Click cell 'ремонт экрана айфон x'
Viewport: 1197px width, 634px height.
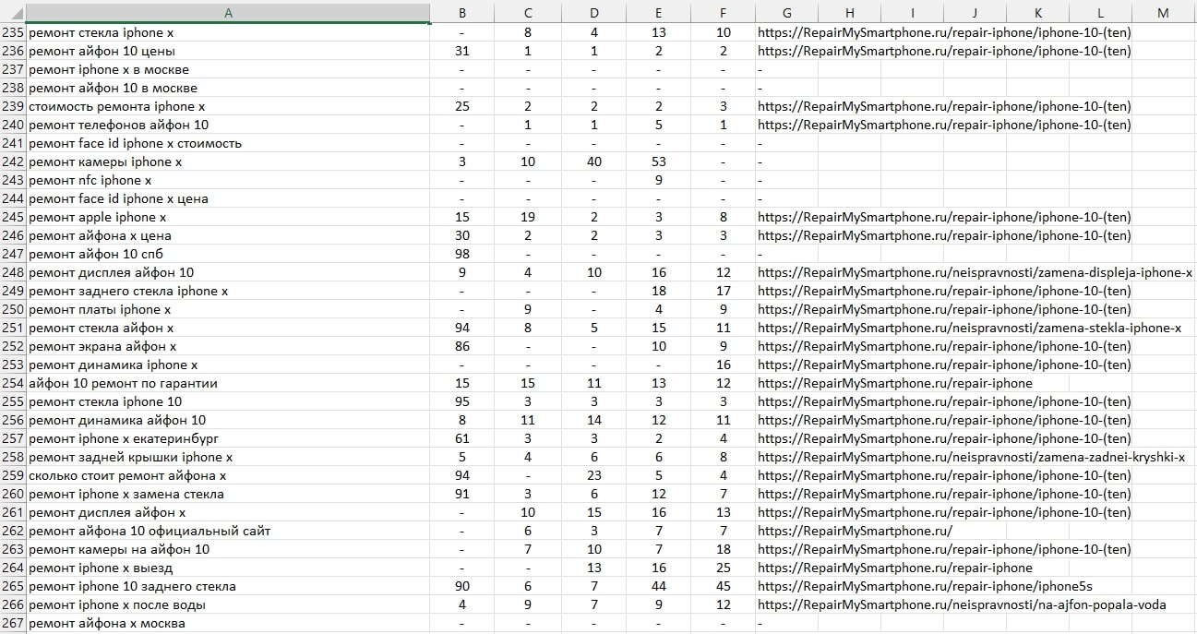pyautogui.click(x=228, y=346)
